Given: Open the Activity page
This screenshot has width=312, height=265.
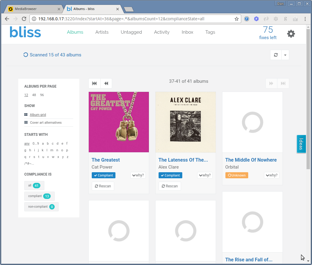Looking at the screenshot, I should pos(162,32).
